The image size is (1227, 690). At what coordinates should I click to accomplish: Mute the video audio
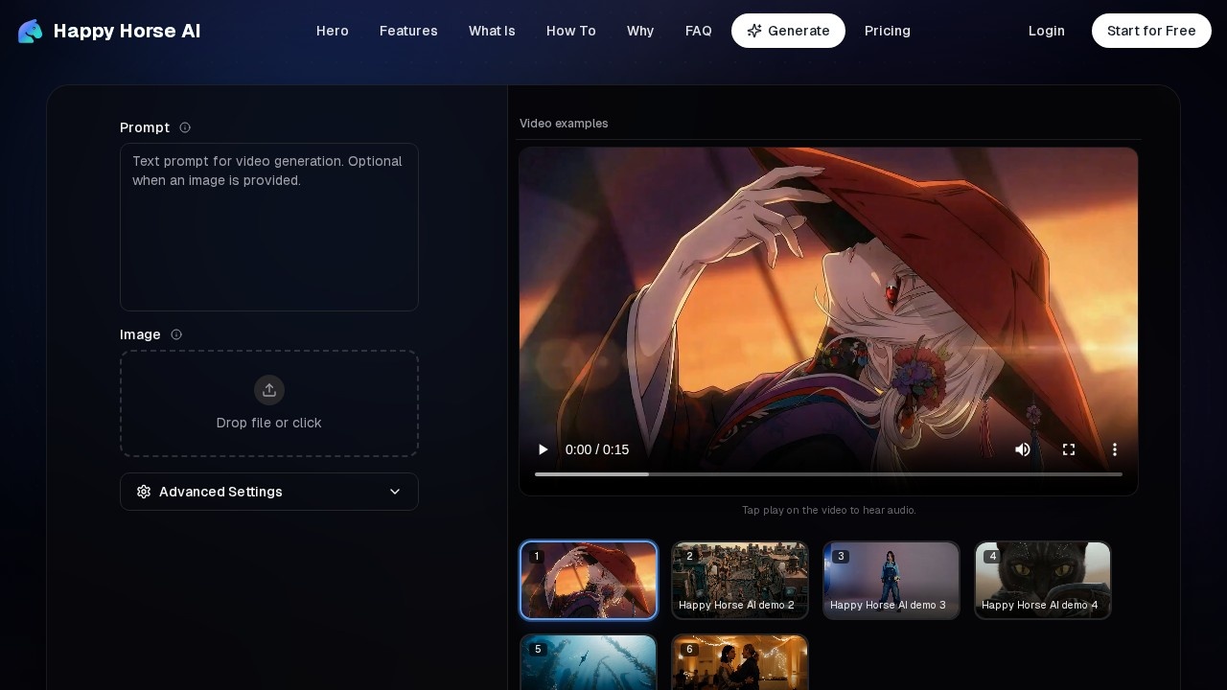(1023, 449)
